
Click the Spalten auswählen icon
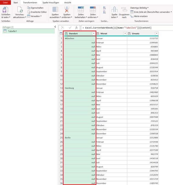(x=55, y=10)
